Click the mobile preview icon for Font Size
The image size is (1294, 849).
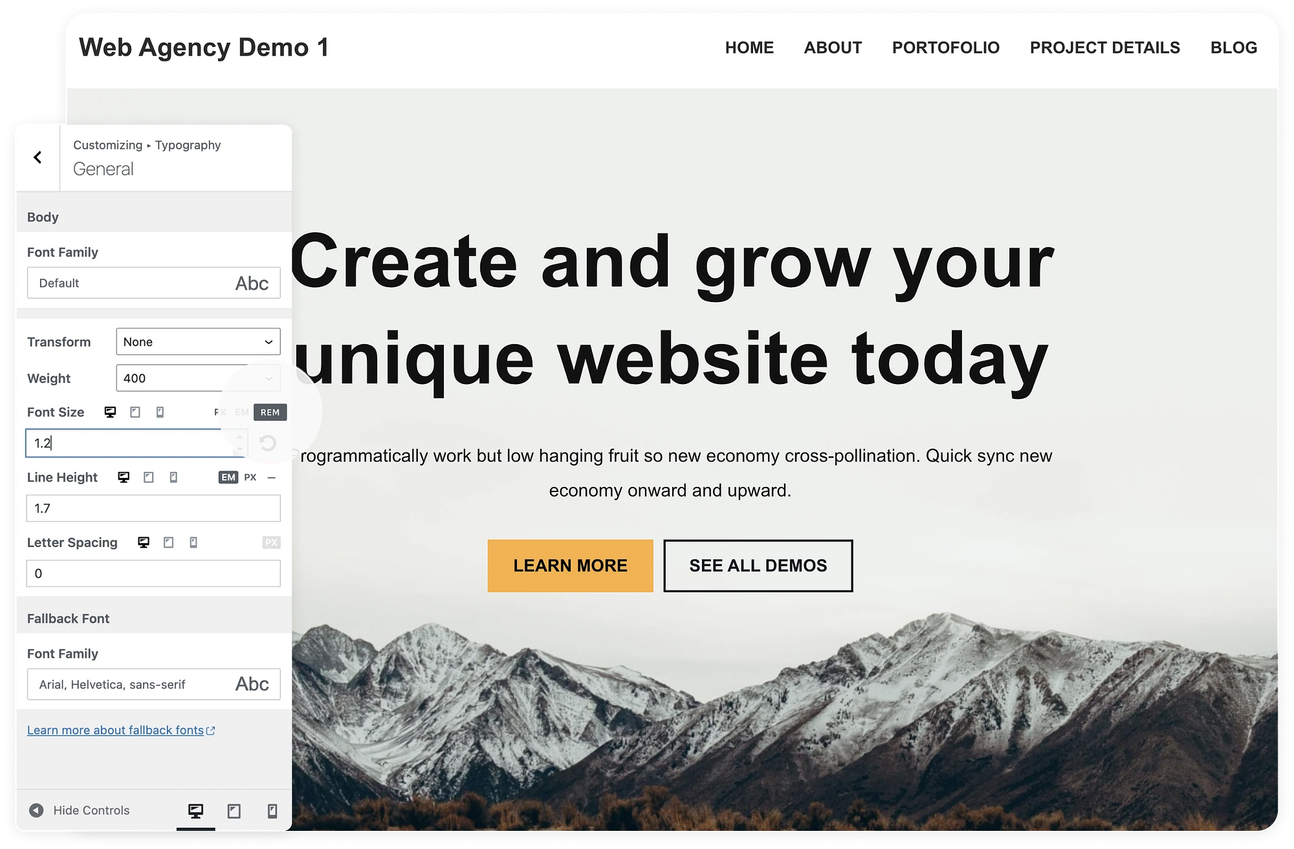159,412
